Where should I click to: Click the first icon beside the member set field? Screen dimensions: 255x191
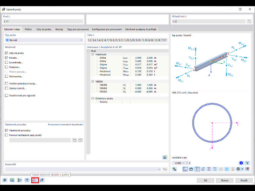click(x=74, y=140)
